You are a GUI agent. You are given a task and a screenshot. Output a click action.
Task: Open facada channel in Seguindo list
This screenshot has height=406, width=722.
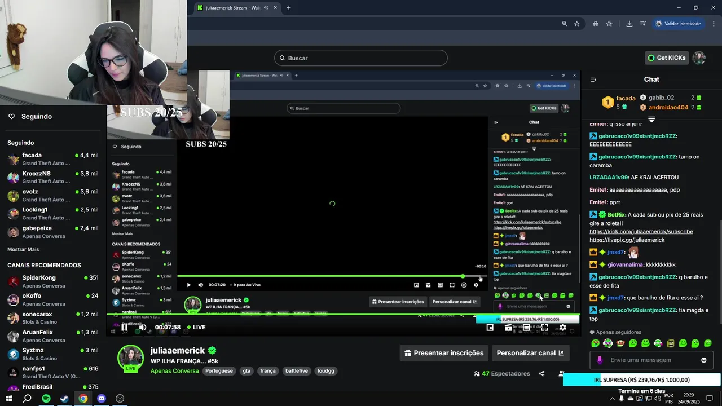click(54, 159)
